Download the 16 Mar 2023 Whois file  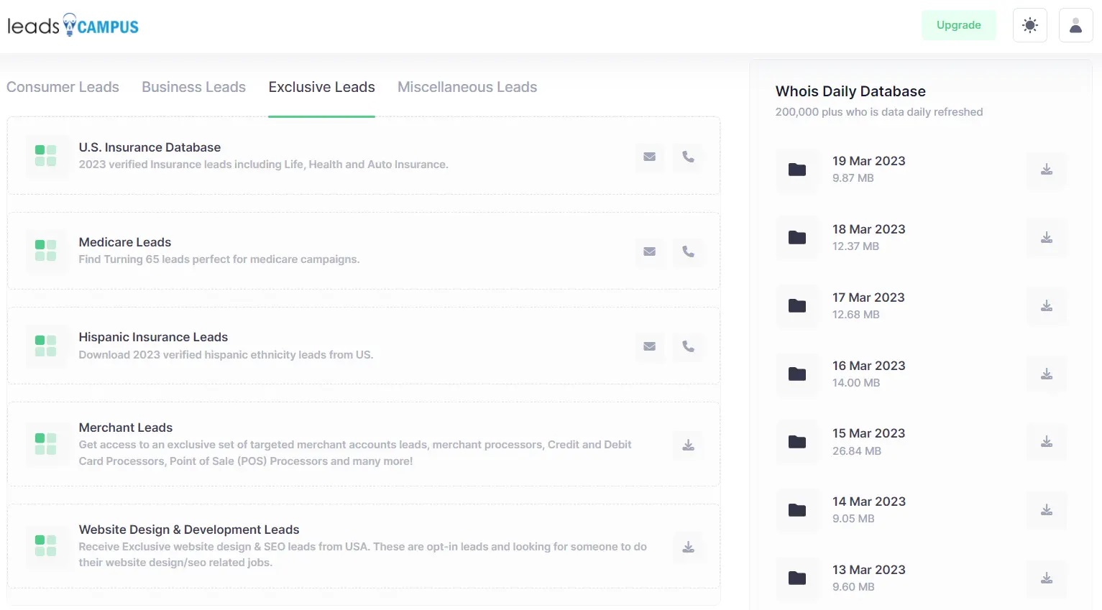1047,374
